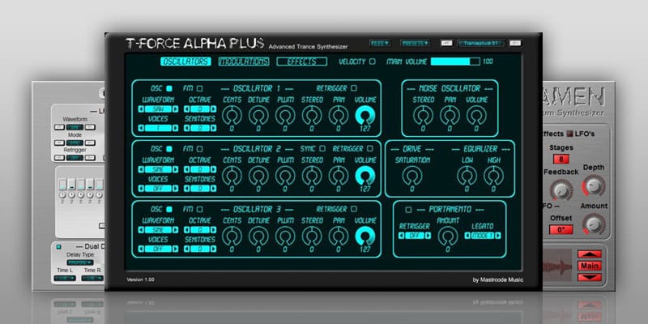Click the Equalizer LOW knob

467,176
